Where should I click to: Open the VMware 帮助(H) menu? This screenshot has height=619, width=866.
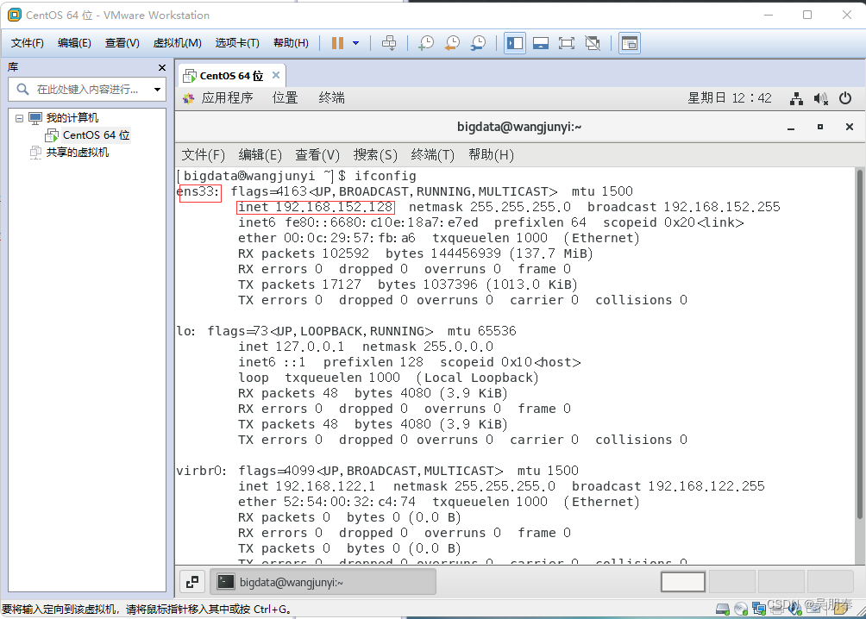click(291, 43)
